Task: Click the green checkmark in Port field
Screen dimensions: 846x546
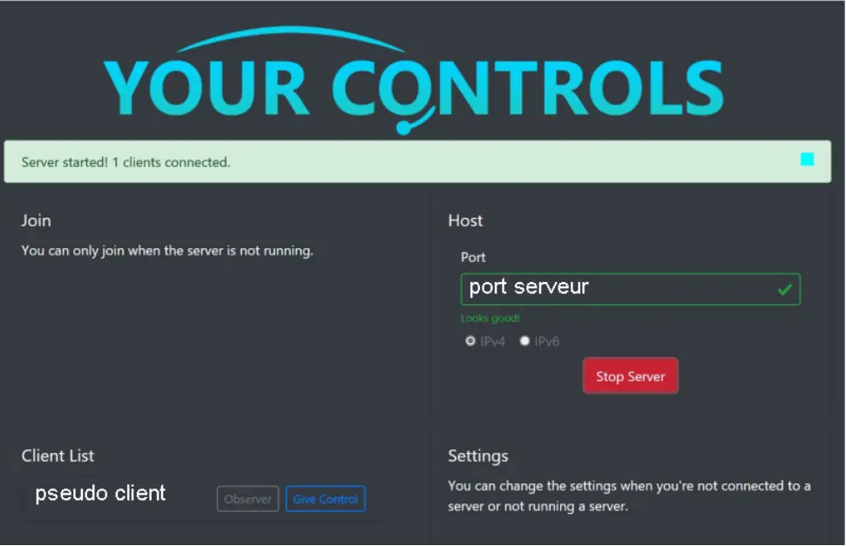Action: pyautogui.click(x=784, y=290)
